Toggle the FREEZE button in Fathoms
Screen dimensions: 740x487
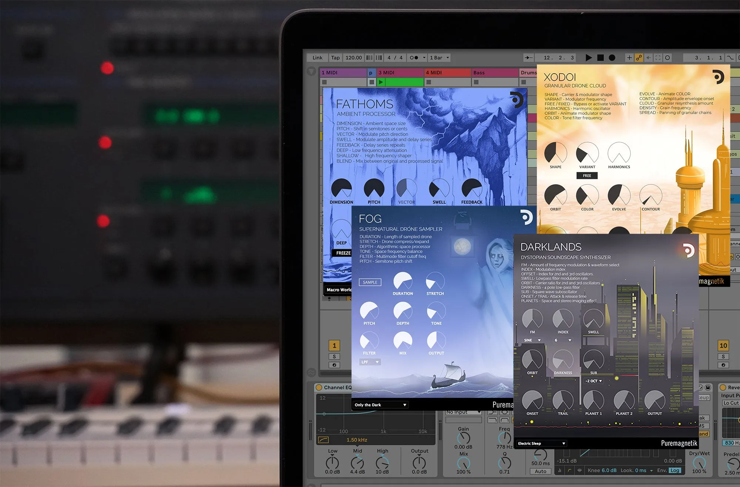(x=343, y=253)
